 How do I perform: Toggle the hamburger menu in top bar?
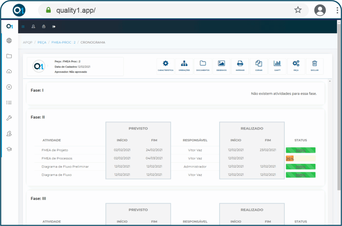click(x=23, y=27)
